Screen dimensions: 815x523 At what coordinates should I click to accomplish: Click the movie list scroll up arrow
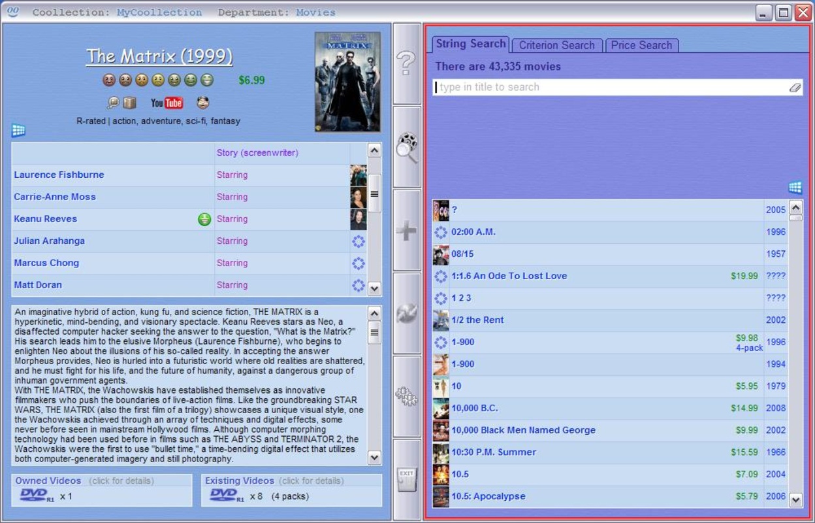[x=795, y=208]
